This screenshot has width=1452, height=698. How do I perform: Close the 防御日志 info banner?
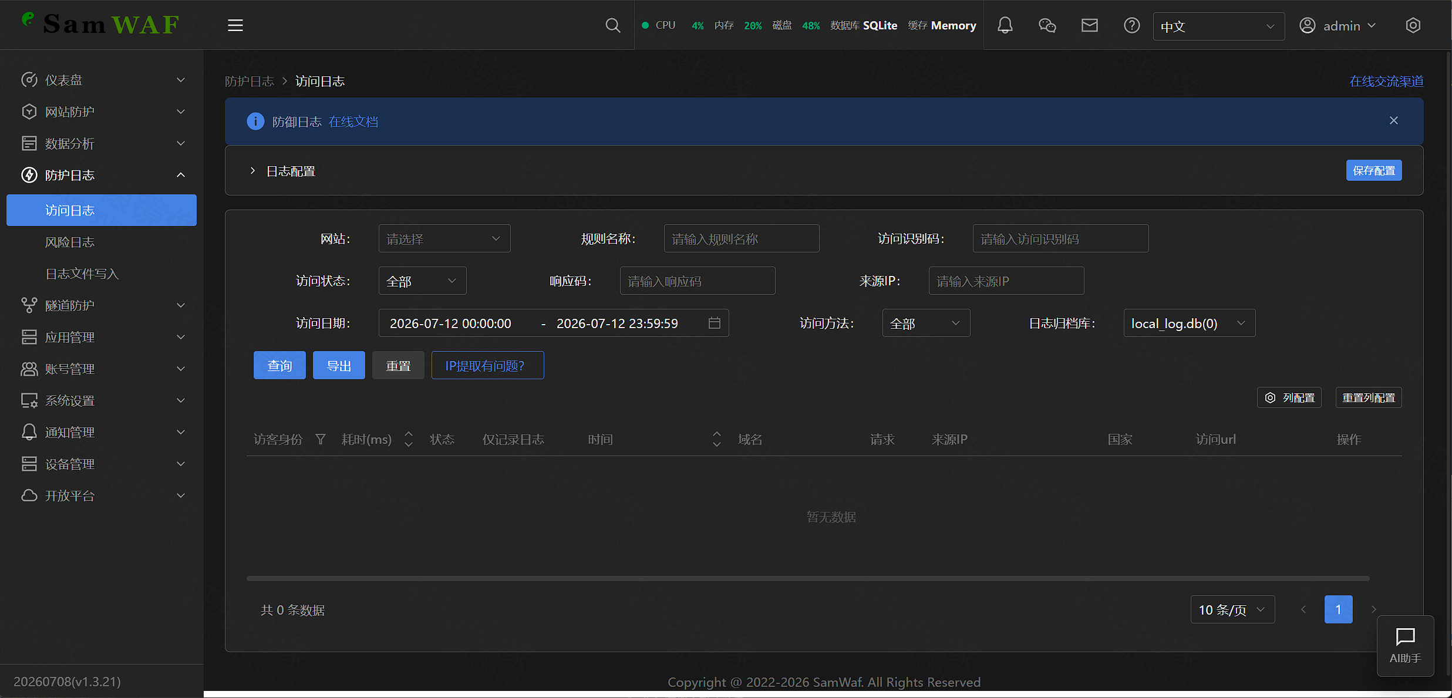click(1394, 120)
